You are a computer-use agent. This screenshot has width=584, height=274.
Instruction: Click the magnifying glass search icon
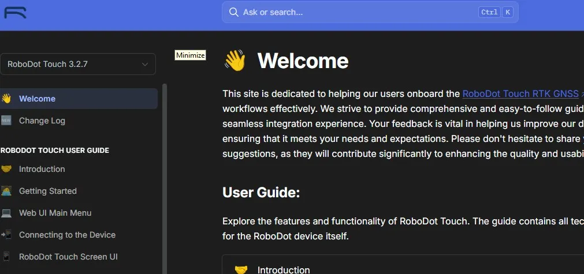[233, 12]
